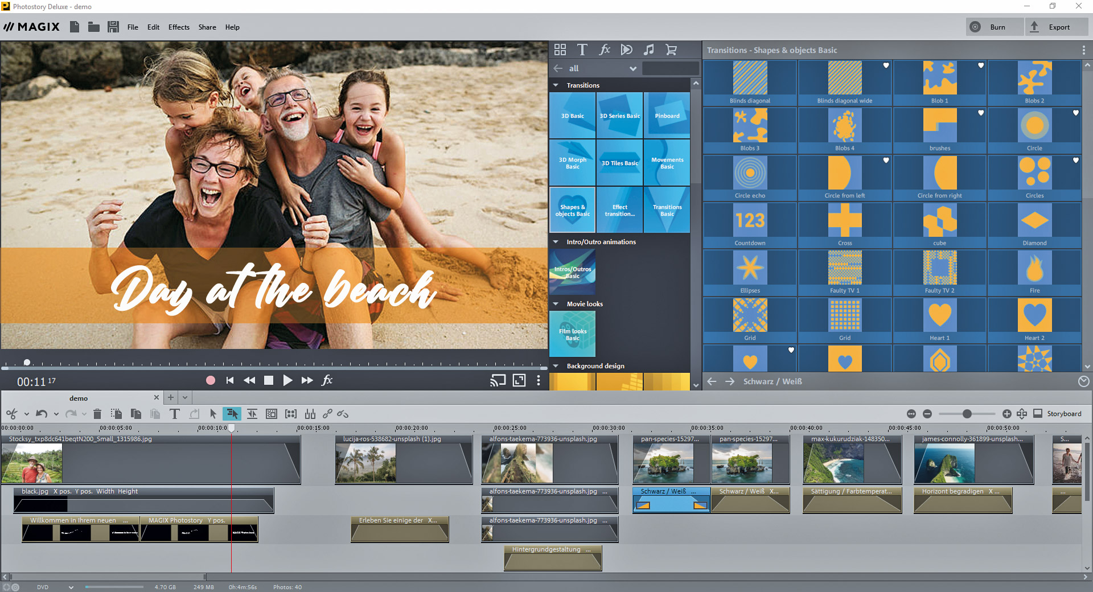Open the undo history dropdown arrow
1093x592 pixels.
pyautogui.click(x=56, y=414)
